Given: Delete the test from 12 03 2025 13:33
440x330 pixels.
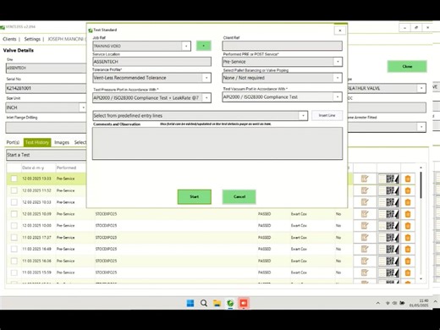Looking at the screenshot, I should pos(408,179).
